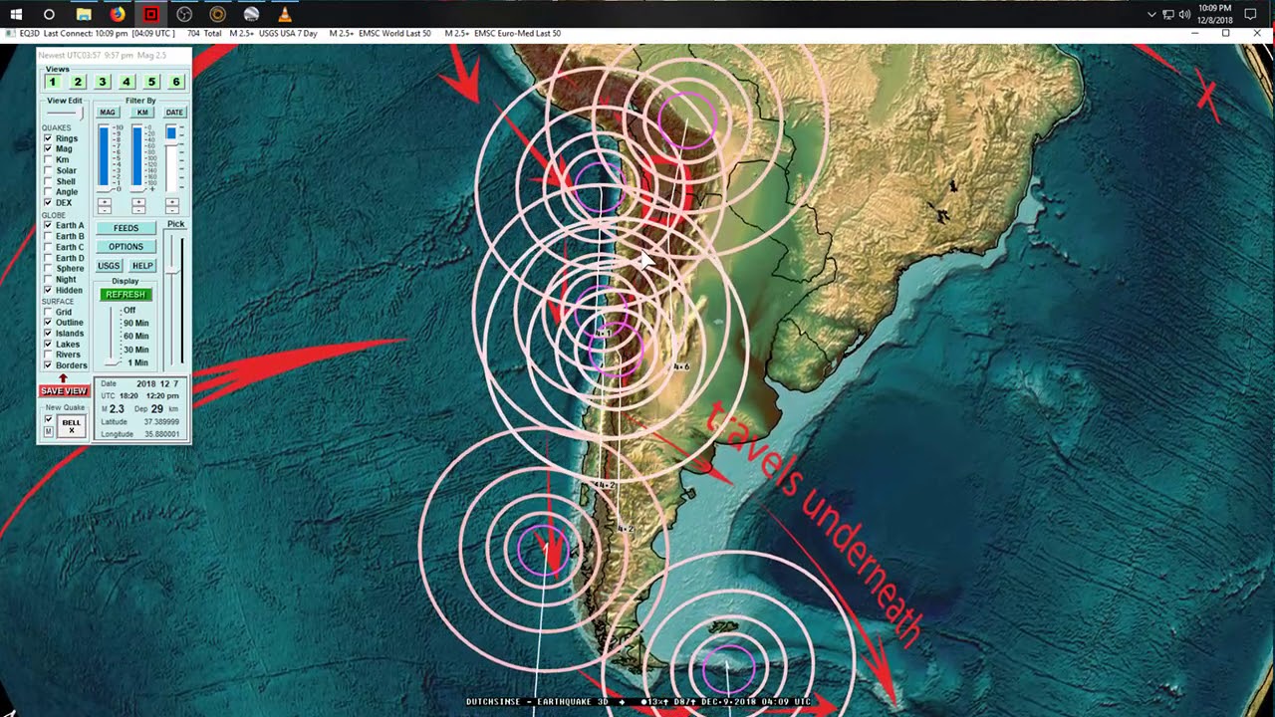The height and width of the screenshot is (717, 1275).
Task: Enable the Grid surface checkbox
Action: coord(48,312)
